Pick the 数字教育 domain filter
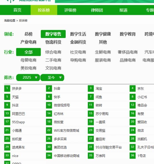The width and height of the screenshot is (154, 164). (x=128, y=34)
